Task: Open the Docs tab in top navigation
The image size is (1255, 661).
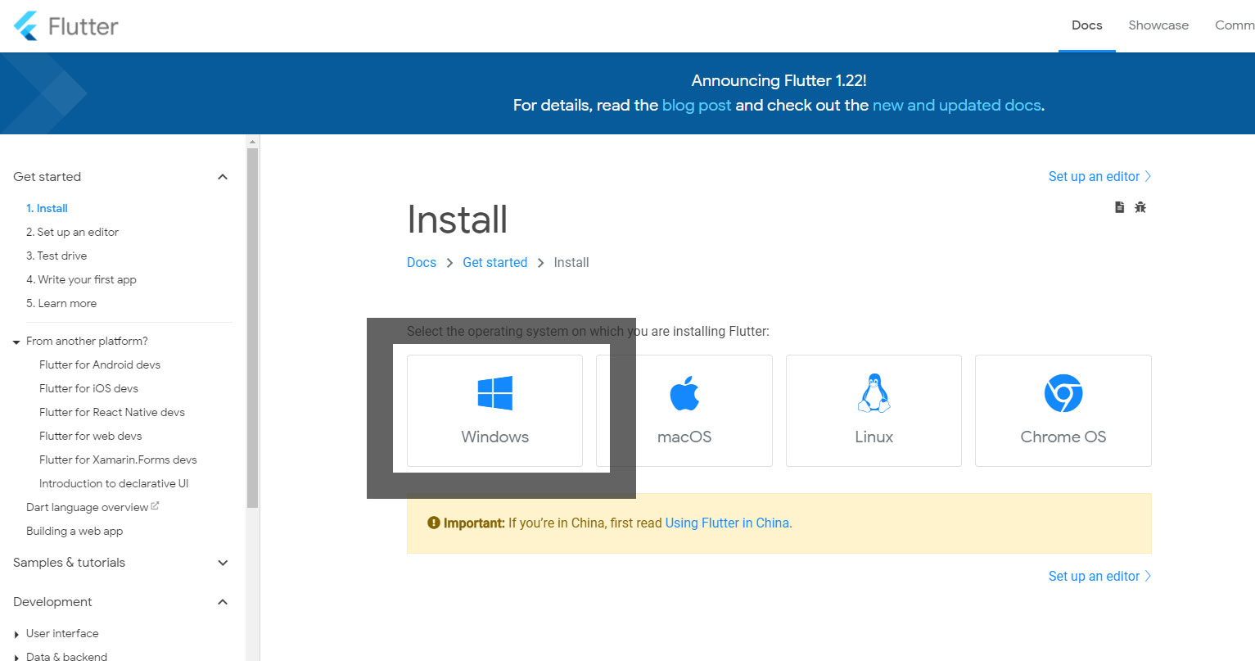Action: pyautogui.click(x=1086, y=25)
